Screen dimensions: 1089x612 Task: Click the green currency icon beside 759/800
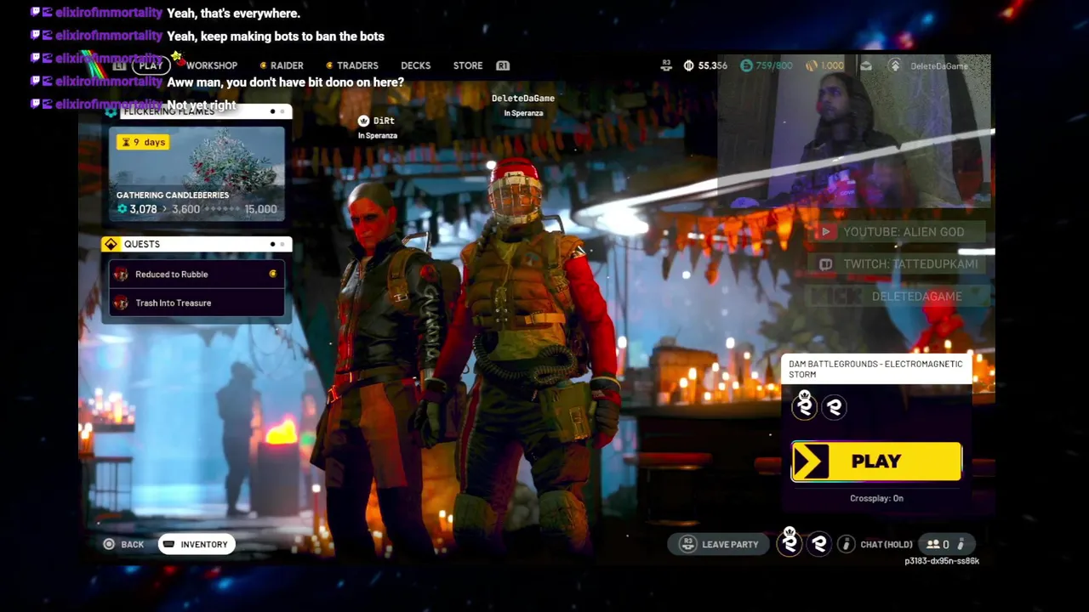[746, 65]
